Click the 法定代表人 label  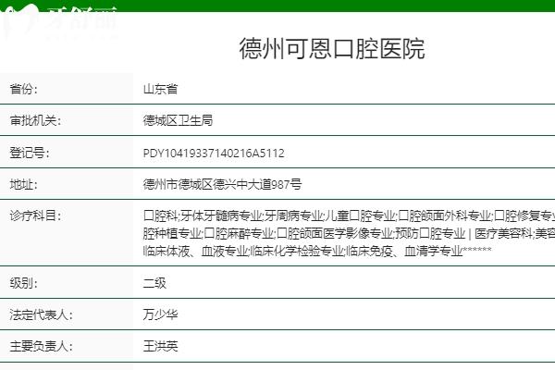(41, 314)
